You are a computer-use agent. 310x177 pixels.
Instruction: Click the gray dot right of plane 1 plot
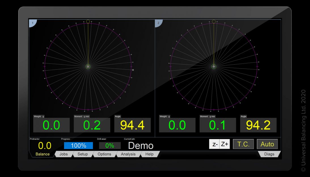pyautogui.click(x=133, y=70)
